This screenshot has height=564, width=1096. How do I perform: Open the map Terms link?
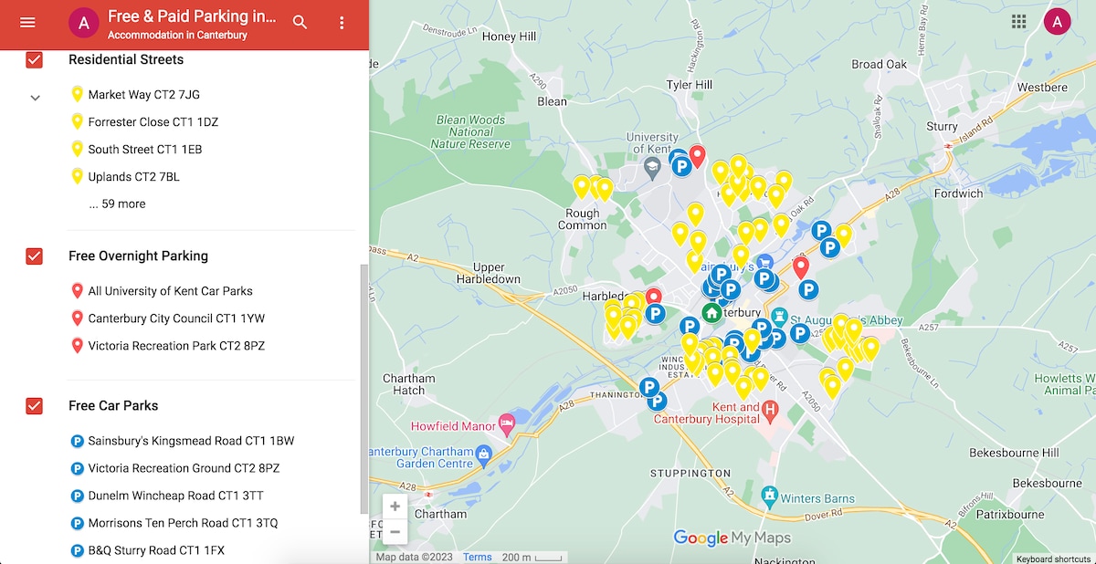pyautogui.click(x=477, y=558)
